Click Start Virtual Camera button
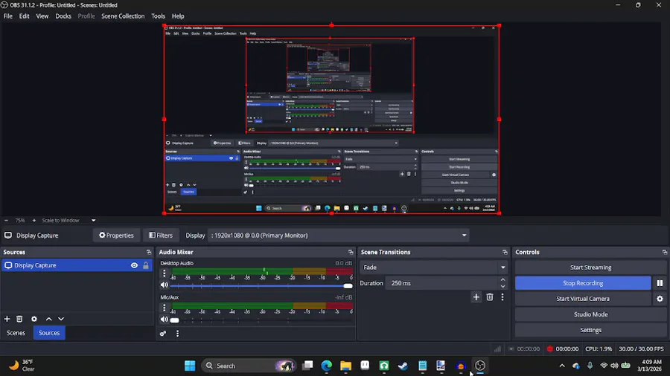 tap(583, 299)
